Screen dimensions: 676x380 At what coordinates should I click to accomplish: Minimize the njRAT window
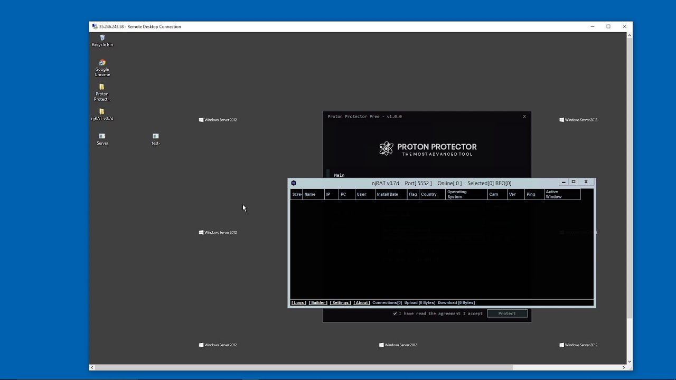(x=564, y=182)
